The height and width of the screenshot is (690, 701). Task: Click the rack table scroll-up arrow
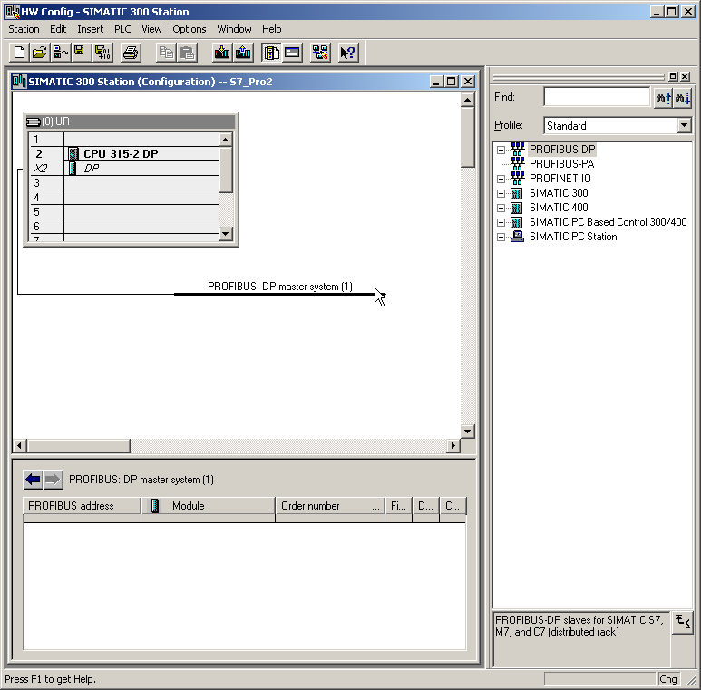click(x=225, y=140)
